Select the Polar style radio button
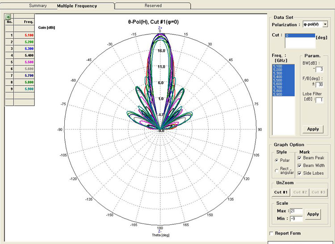Image resolution: width=335 pixels, height=244 pixels. [276, 161]
